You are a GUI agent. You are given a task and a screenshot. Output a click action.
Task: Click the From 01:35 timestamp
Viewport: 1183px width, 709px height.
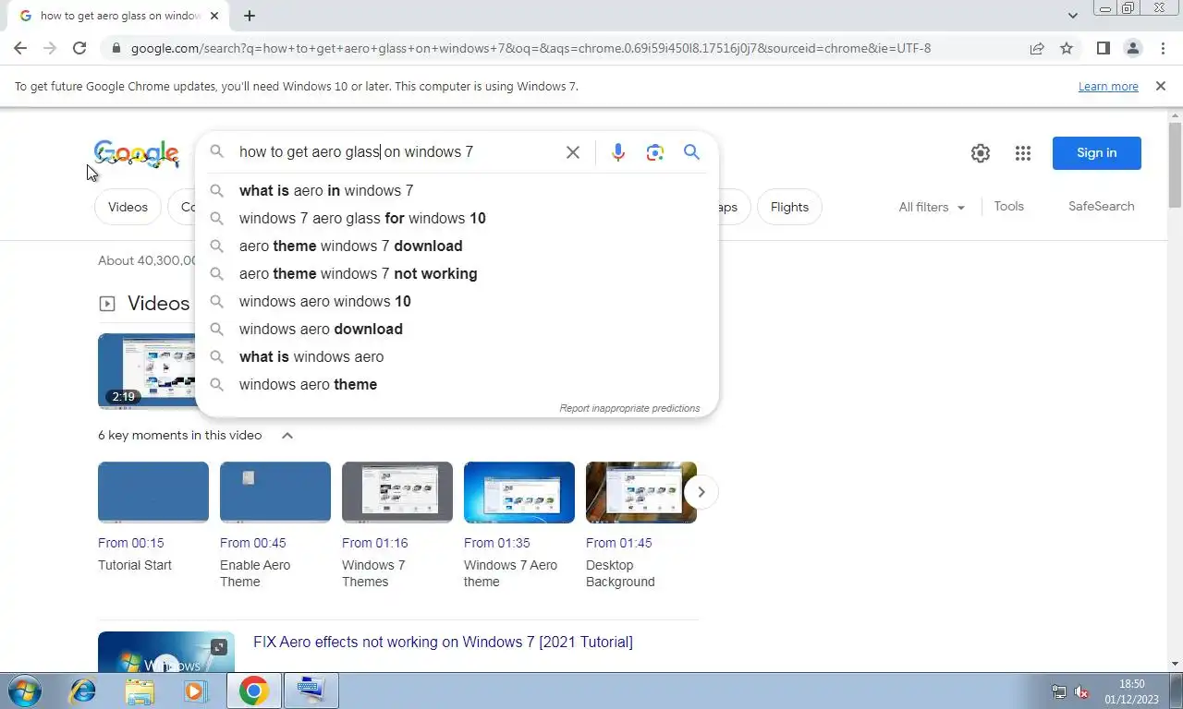click(x=497, y=543)
